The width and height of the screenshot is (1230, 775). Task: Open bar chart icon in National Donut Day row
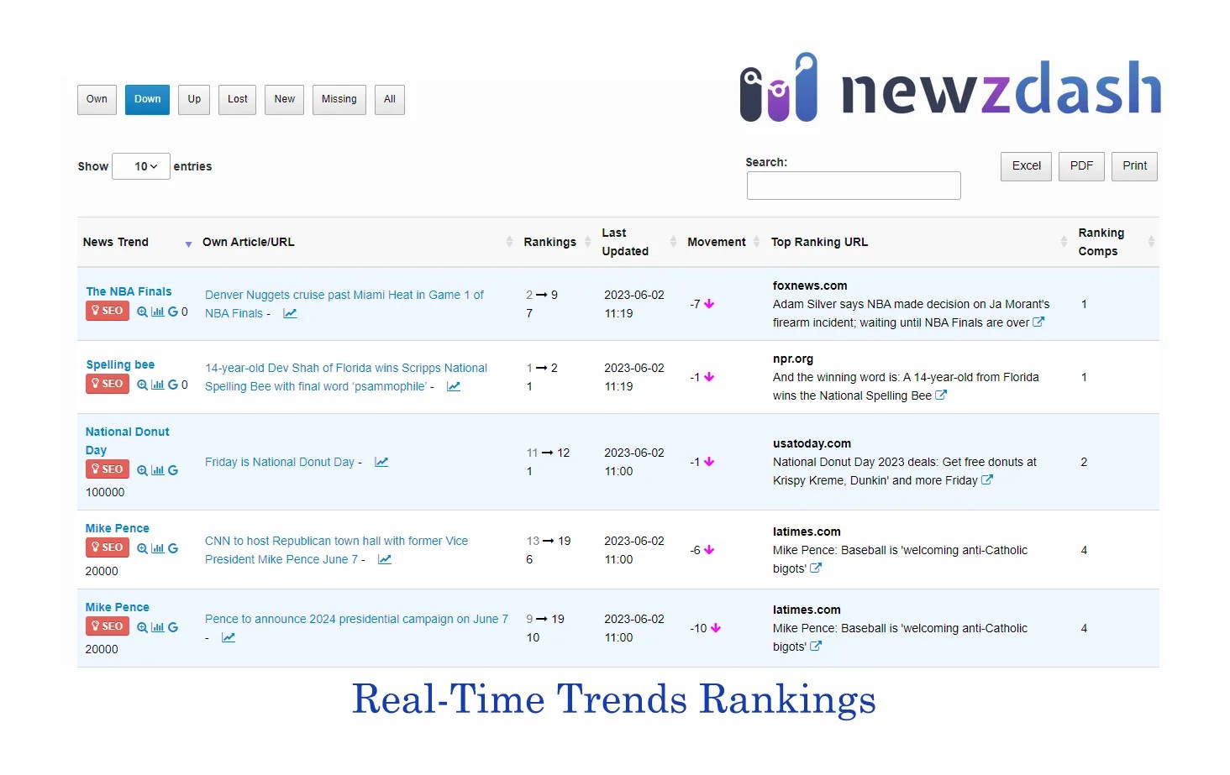click(x=158, y=470)
